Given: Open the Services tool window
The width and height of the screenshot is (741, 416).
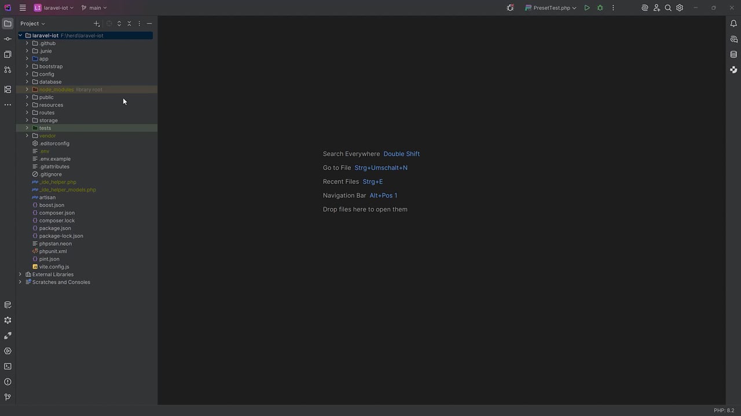Looking at the screenshot, I should coord(8,351).
